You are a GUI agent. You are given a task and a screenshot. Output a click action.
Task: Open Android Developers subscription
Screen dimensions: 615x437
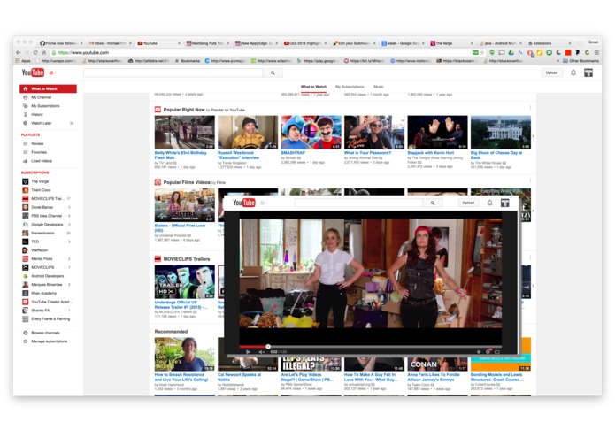coord(48,276)
